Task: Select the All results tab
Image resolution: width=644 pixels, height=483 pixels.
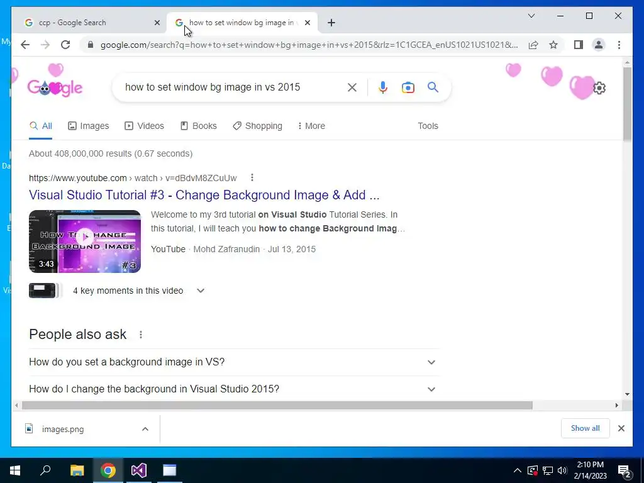Action: click(41, 126)
